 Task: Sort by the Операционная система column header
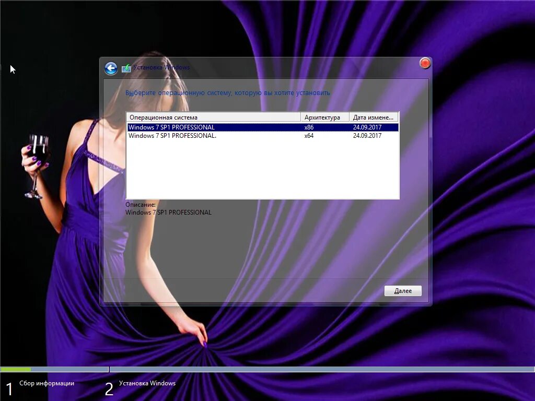pyautogui.click(x=214, y=117)
